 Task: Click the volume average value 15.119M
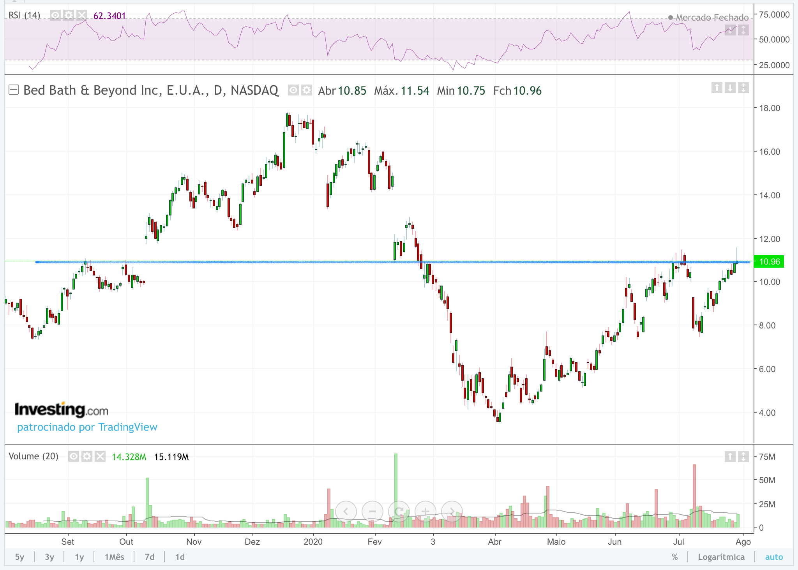click(171, 457)
